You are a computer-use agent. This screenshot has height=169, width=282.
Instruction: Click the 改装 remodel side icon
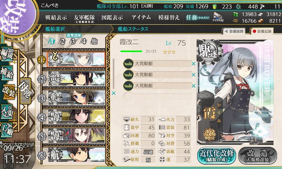[x=8, y=92]
